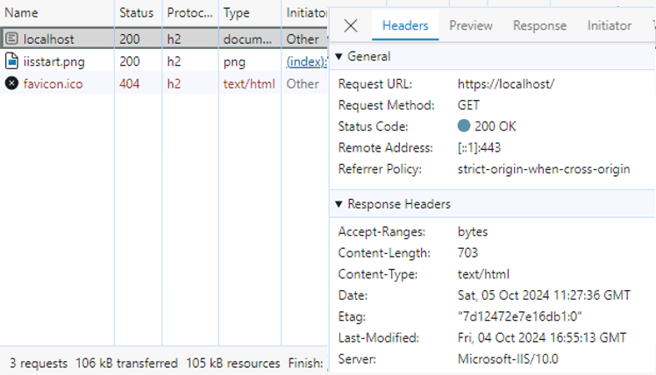Click the favicon.ico error icon
The height and width of the screenshot is (375, 656).
pos(11,83)
